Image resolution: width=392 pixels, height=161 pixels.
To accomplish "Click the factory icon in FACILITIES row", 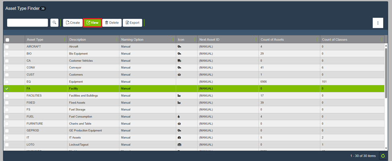I will (179, 96).
